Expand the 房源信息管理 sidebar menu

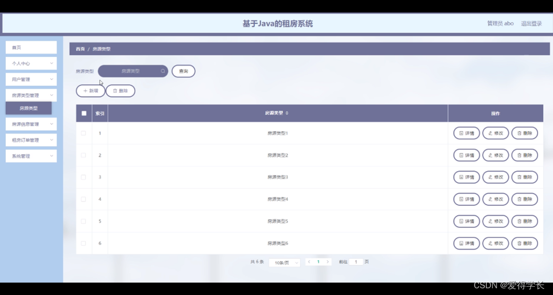[31, 124]
